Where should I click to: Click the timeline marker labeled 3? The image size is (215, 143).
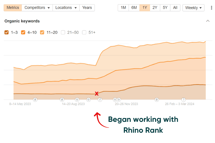point(184,100)
